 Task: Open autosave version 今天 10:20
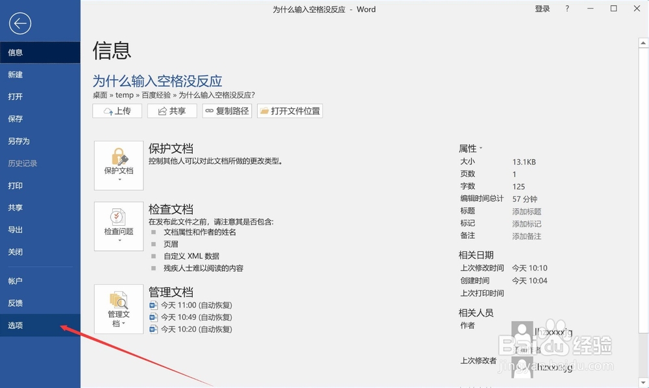coord(196,329)
